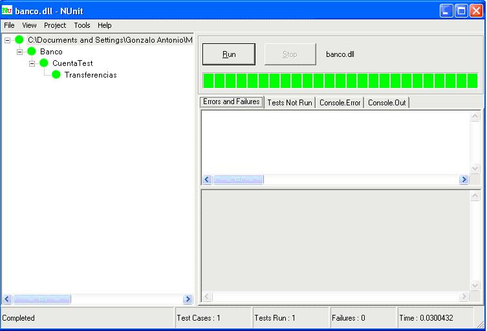
Task: Open the Project menu
Action: pos(55,25)
